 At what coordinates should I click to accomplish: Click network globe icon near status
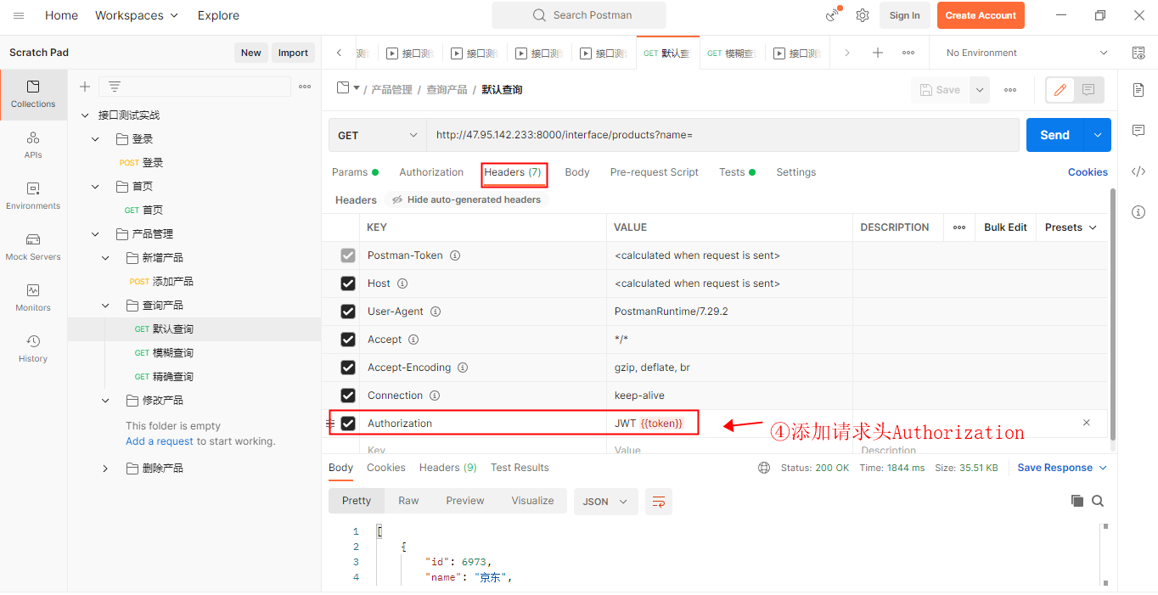pos(764,468)
